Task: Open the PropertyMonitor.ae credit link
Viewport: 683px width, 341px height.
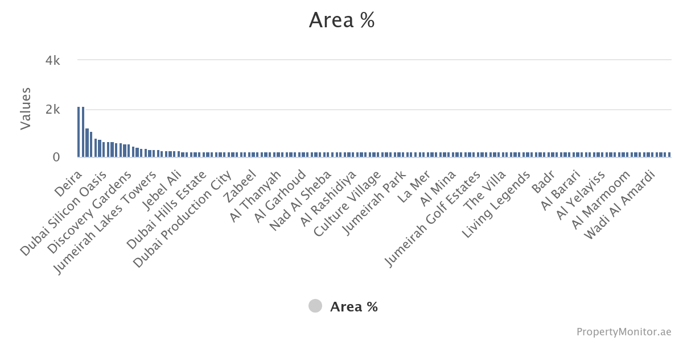Action: [623, 331]
